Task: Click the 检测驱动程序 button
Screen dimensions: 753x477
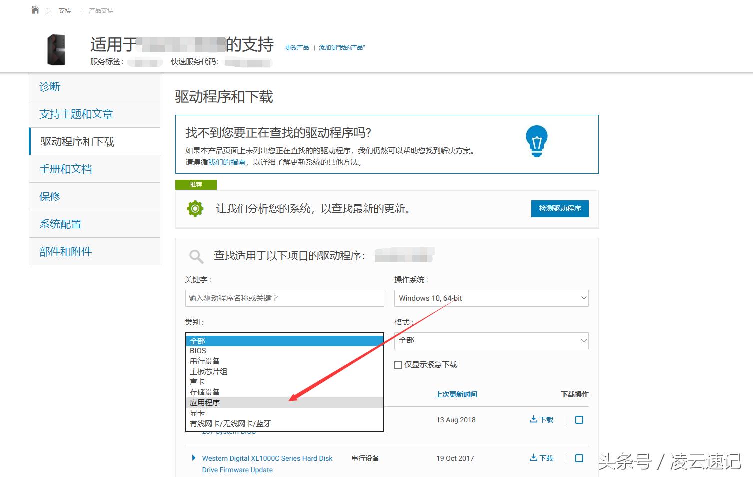Action: click(x=559, y=208)
